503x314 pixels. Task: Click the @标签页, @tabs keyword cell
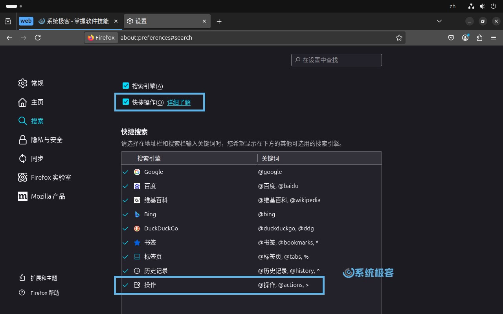(283, 257)
